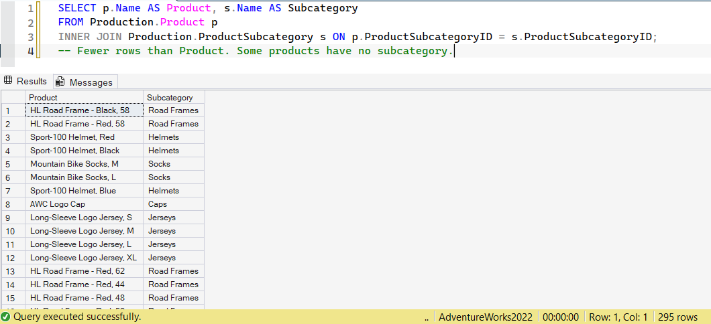The image size is (711, 324).
Task: Place cursor in the green comment line
Action: [x=256, y=51]
